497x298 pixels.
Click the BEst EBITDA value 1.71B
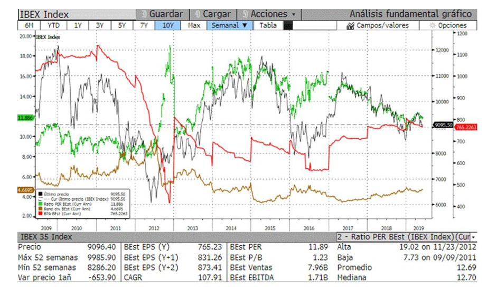[x=318, y=278]
